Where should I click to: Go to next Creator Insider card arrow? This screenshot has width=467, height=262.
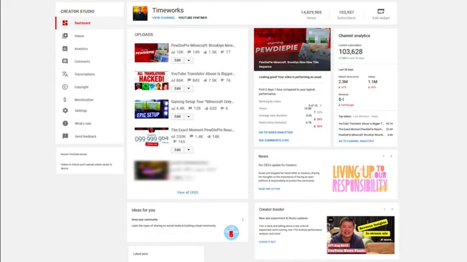coord(392,209)
